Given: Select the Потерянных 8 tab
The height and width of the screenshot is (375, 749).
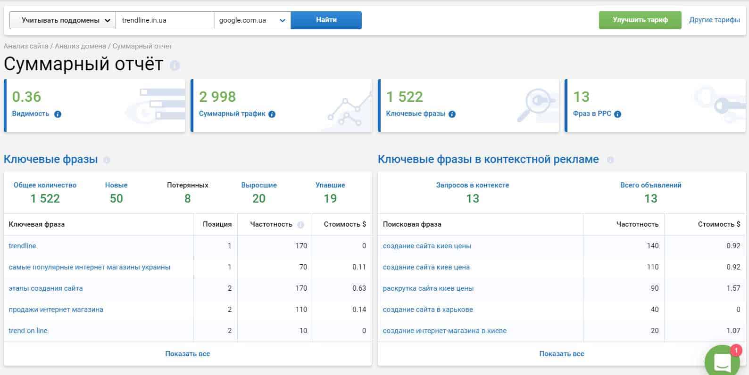Looking at the screenshot, I should (187, 193).
